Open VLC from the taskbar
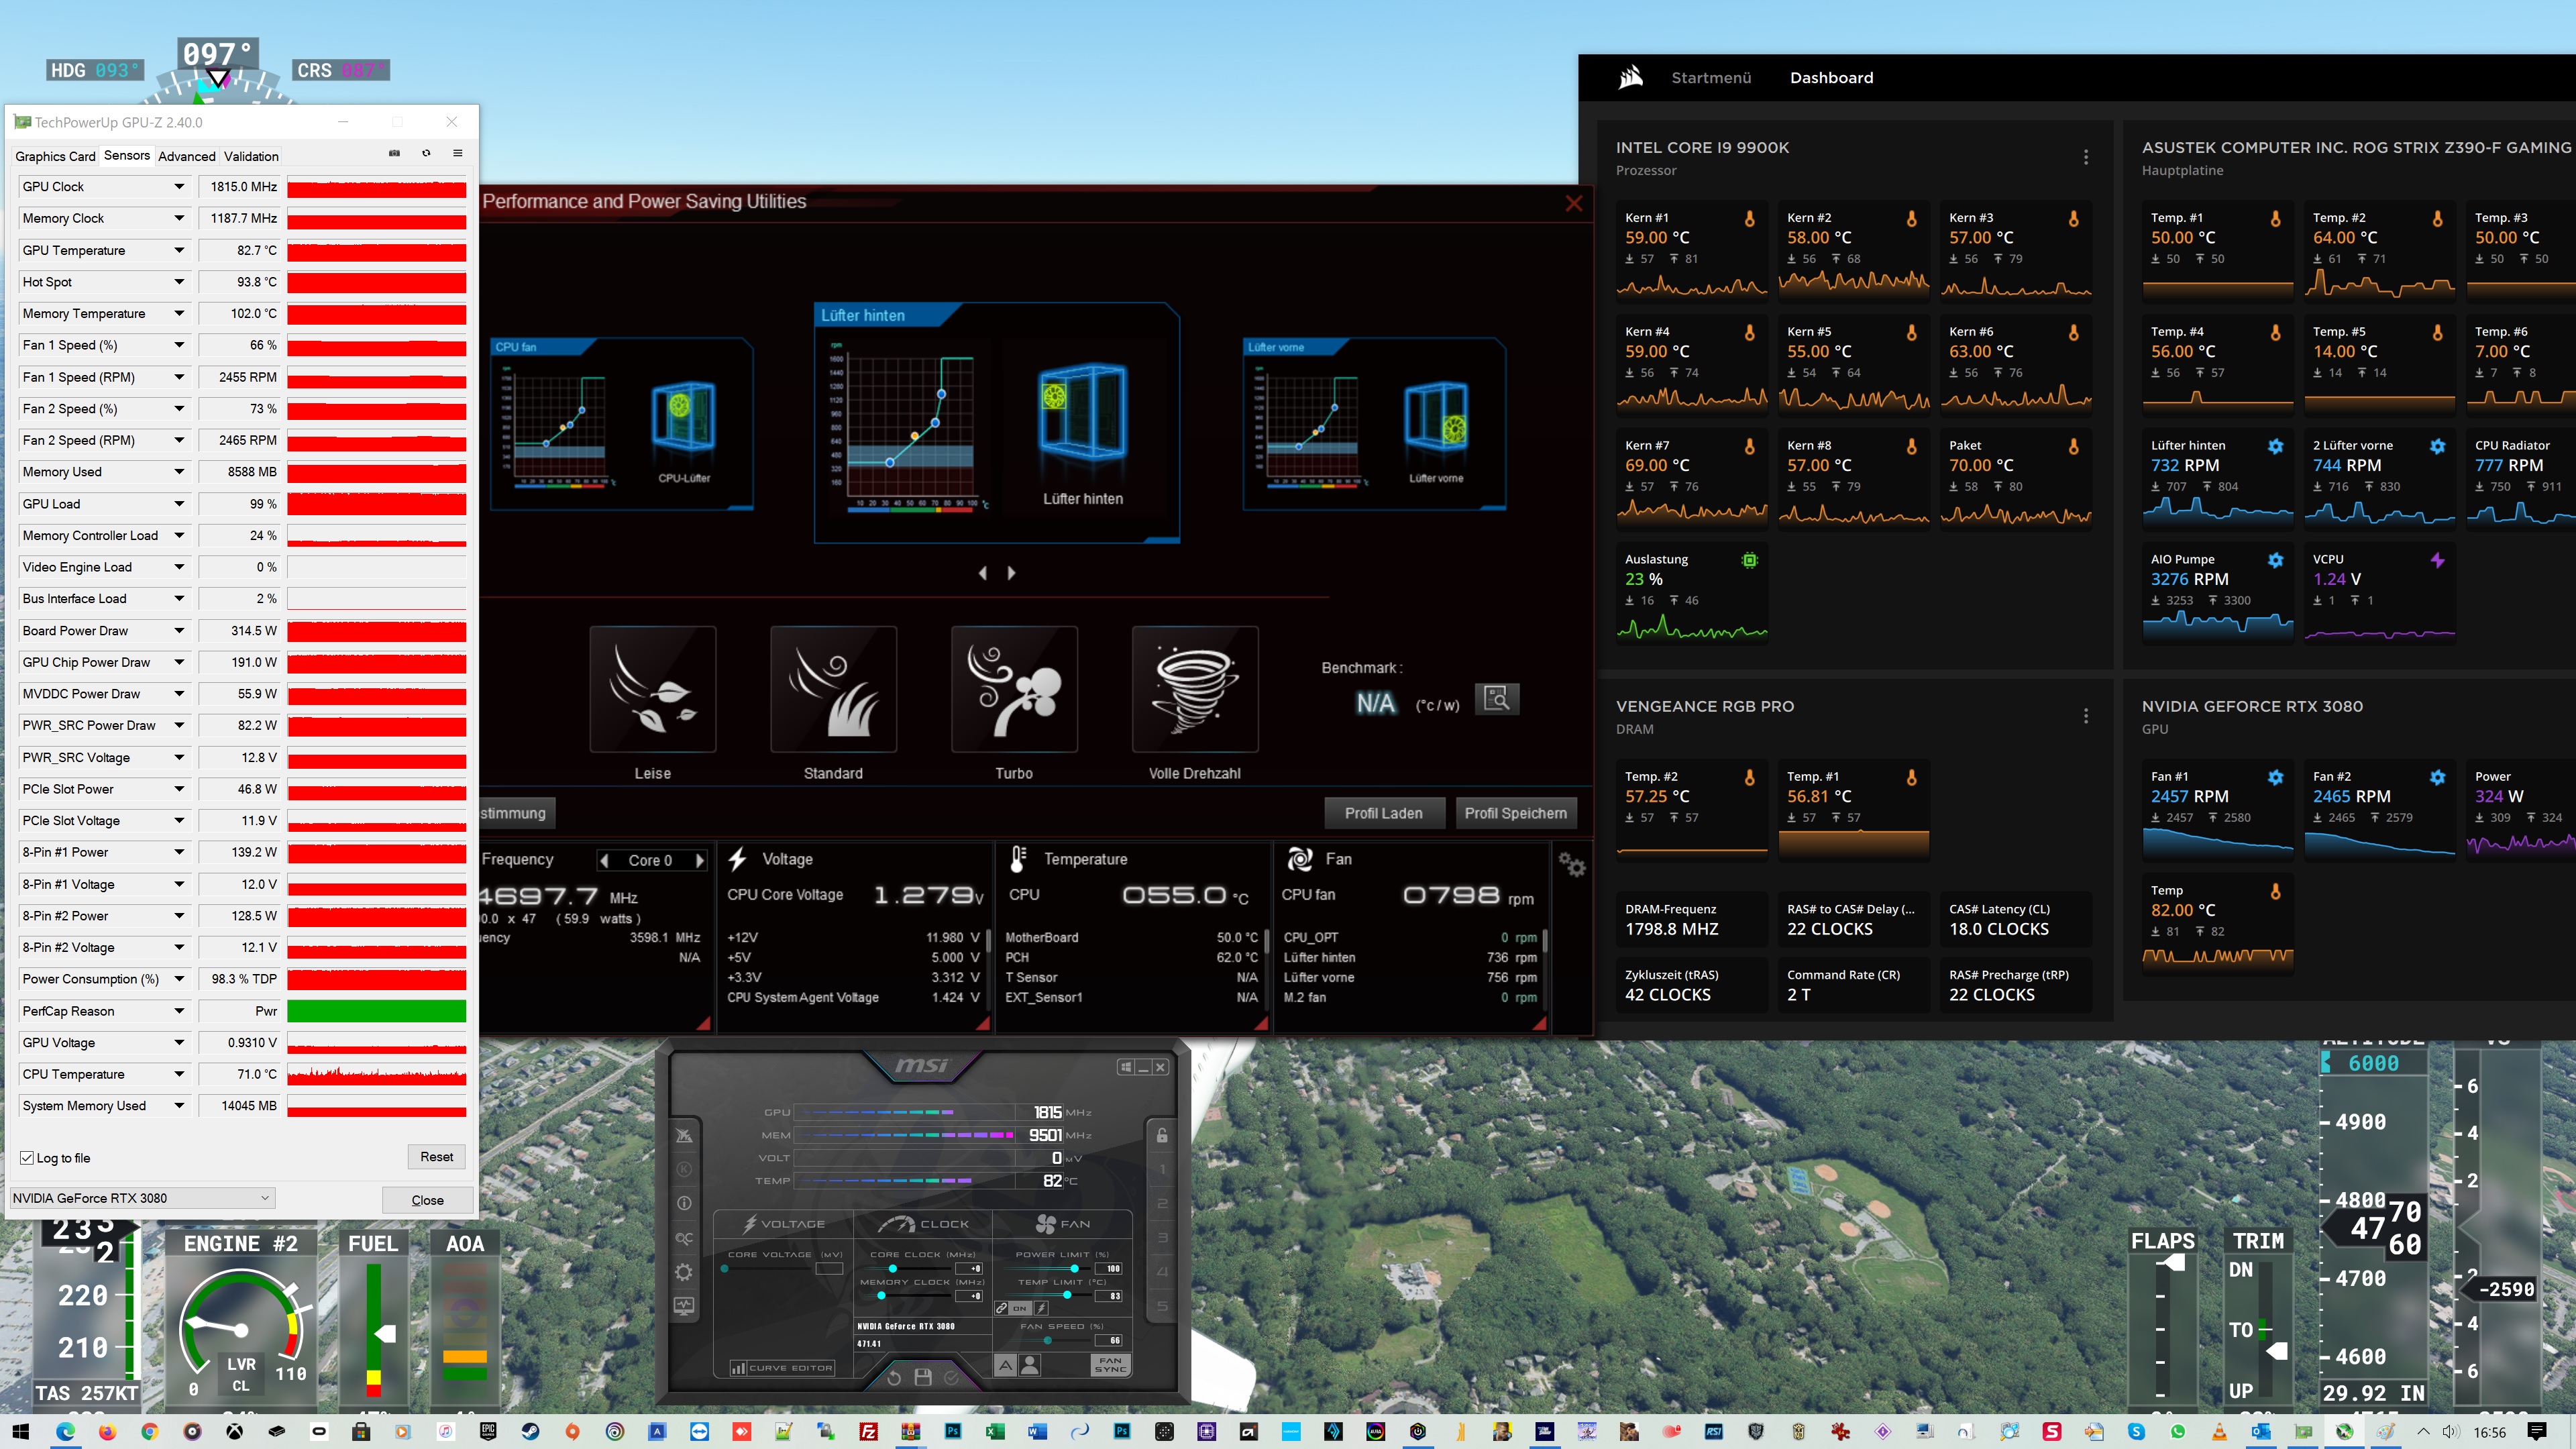 [x=2219, y=1431]
